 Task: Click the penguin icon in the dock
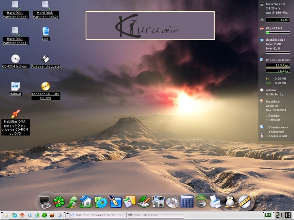point(230,202)
